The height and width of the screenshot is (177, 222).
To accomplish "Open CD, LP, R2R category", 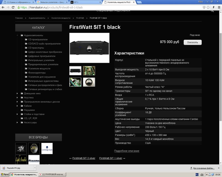I will click(x=31, y=118).
